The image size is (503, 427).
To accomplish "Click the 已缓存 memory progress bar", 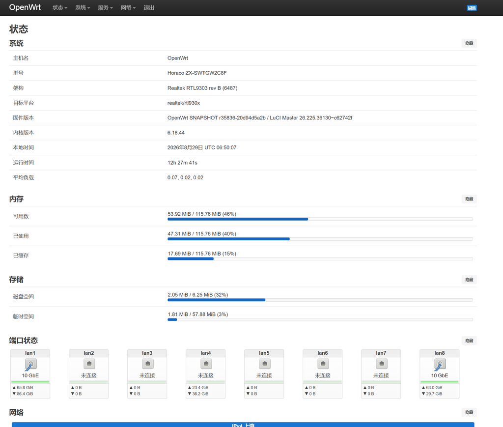I will click(320, 258).
